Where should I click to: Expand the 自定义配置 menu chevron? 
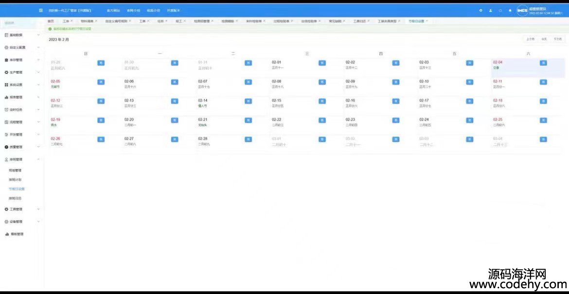tap(38, 48)
